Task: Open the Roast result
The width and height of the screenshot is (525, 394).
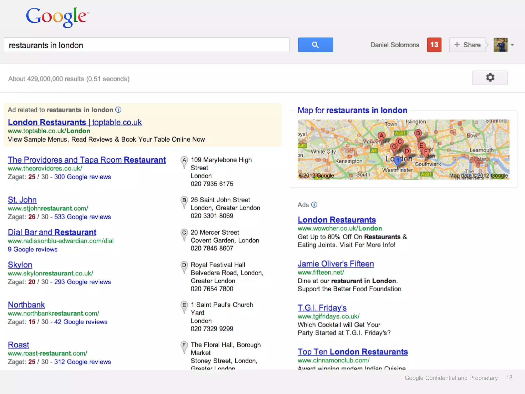Action: (18, 345)
